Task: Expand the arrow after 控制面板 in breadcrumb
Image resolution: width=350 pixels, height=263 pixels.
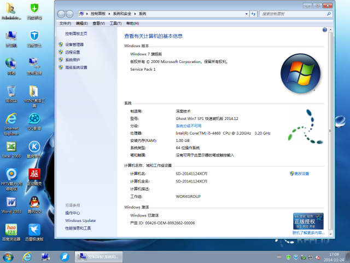Action: tap(109, 14)
